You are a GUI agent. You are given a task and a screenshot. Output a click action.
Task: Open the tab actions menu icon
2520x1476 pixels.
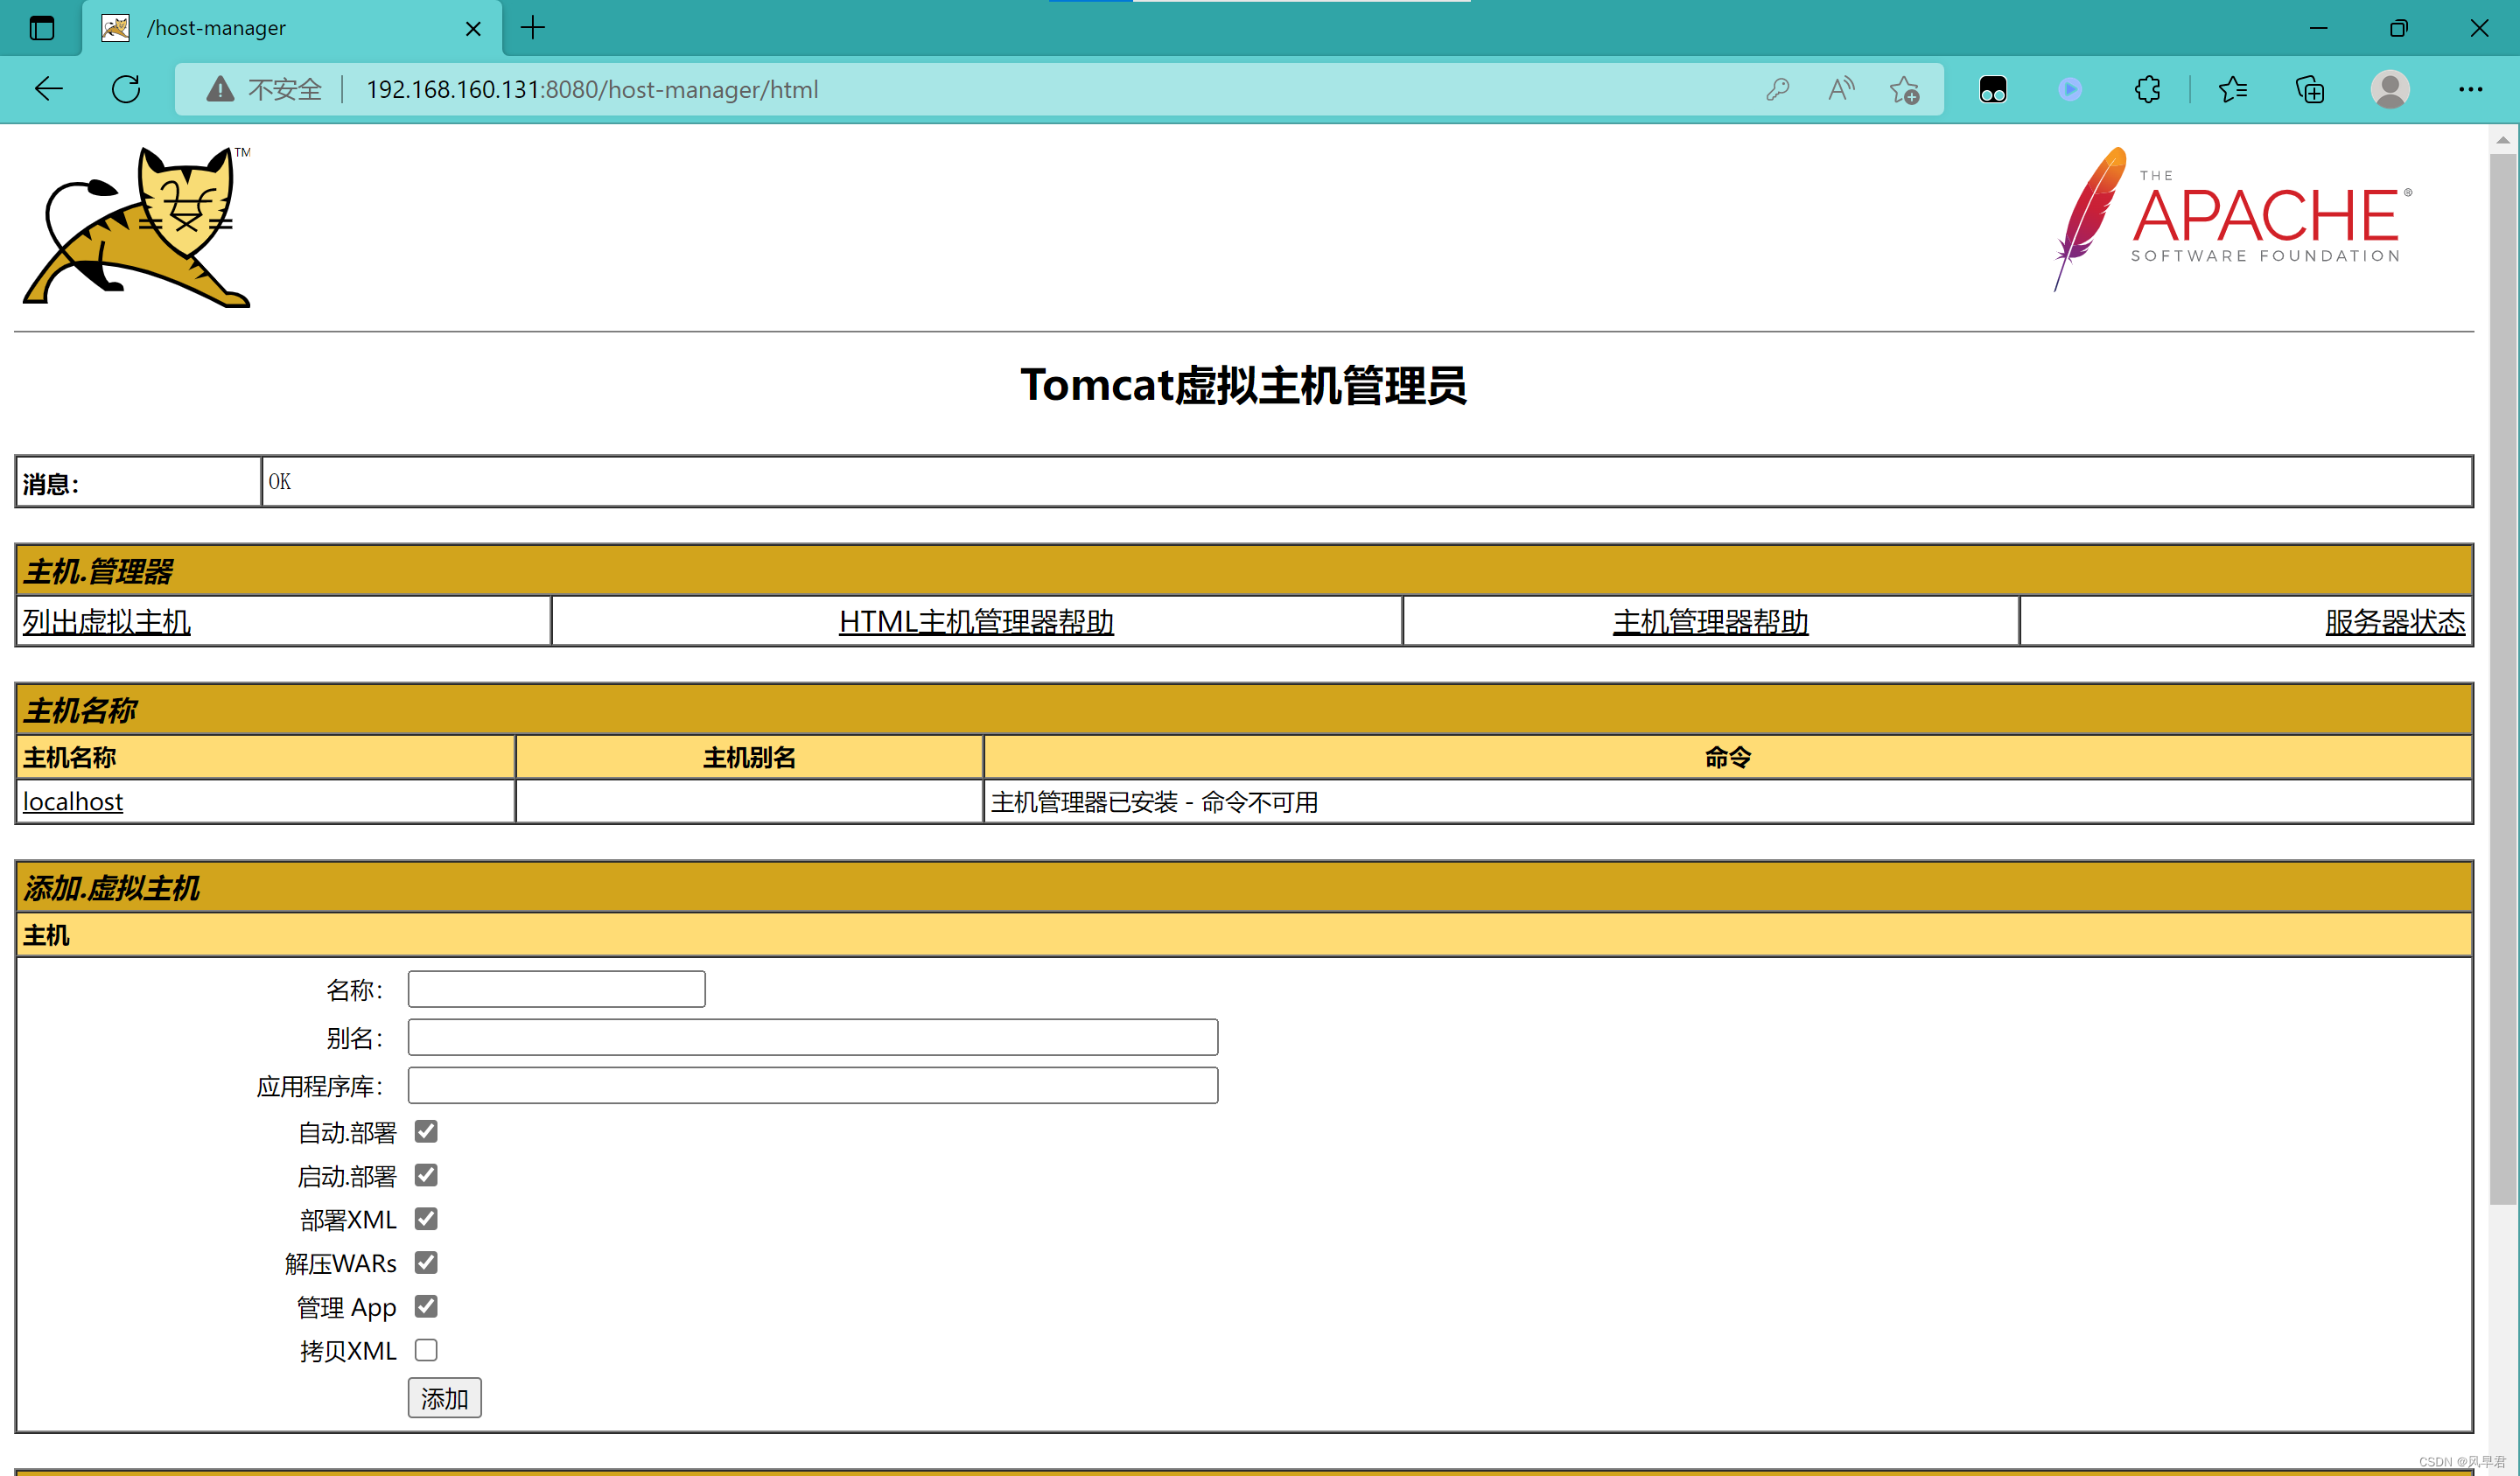[42, 28]
